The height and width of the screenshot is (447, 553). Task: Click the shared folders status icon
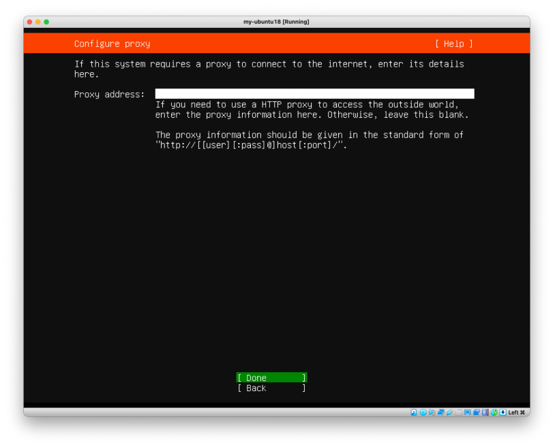(458, 412)
